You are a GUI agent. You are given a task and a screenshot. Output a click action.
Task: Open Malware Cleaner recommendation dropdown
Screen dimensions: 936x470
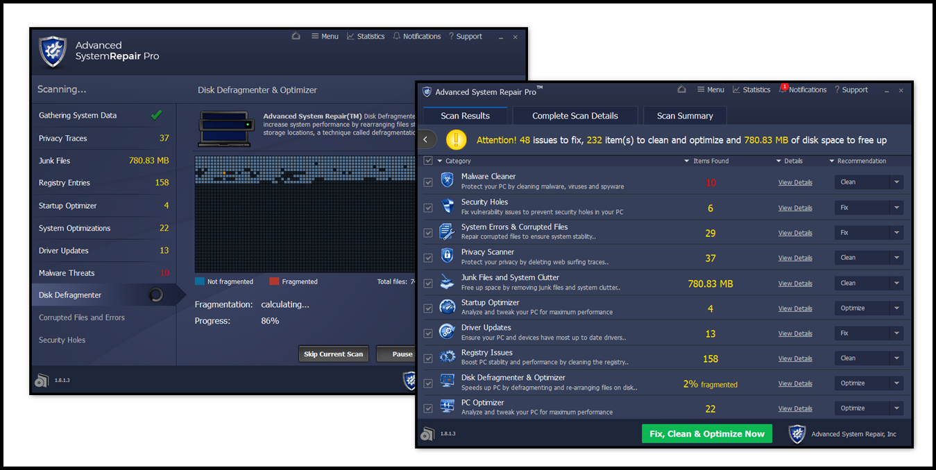click(869, 182)
